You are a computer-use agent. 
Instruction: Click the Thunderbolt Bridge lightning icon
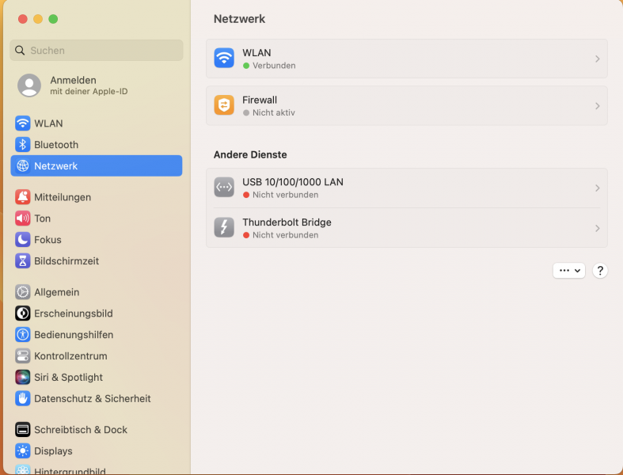224,228
